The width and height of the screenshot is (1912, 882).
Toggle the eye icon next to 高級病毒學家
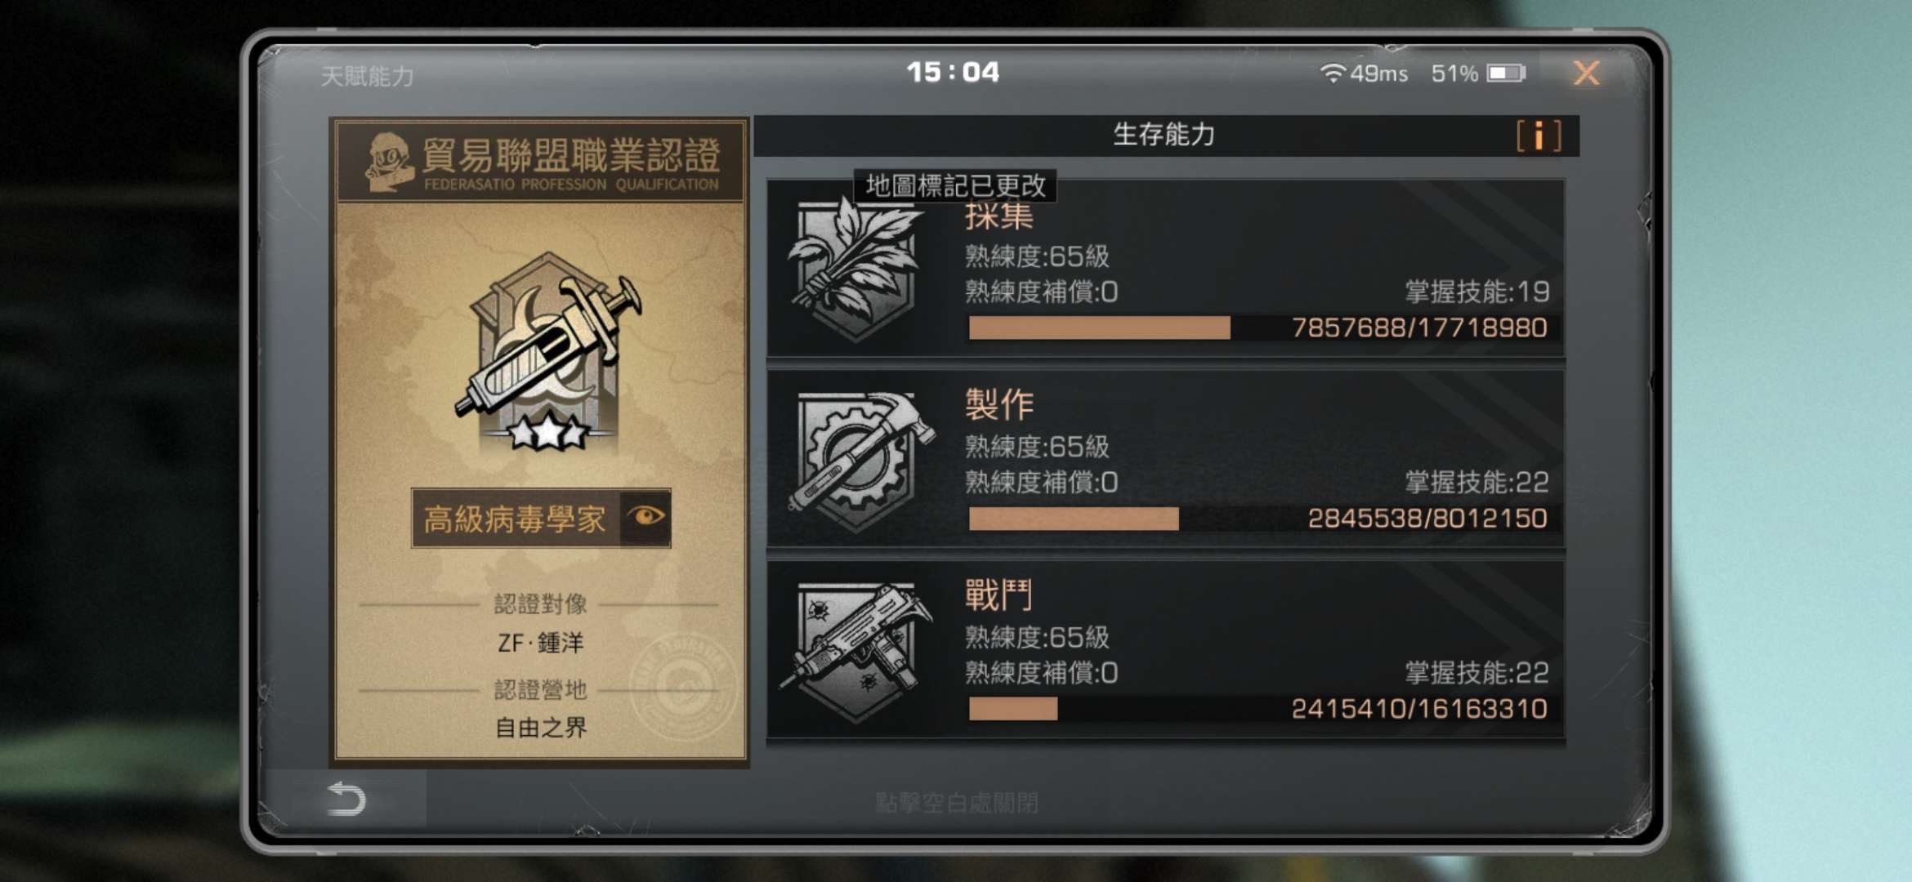[x=646, y=518]
